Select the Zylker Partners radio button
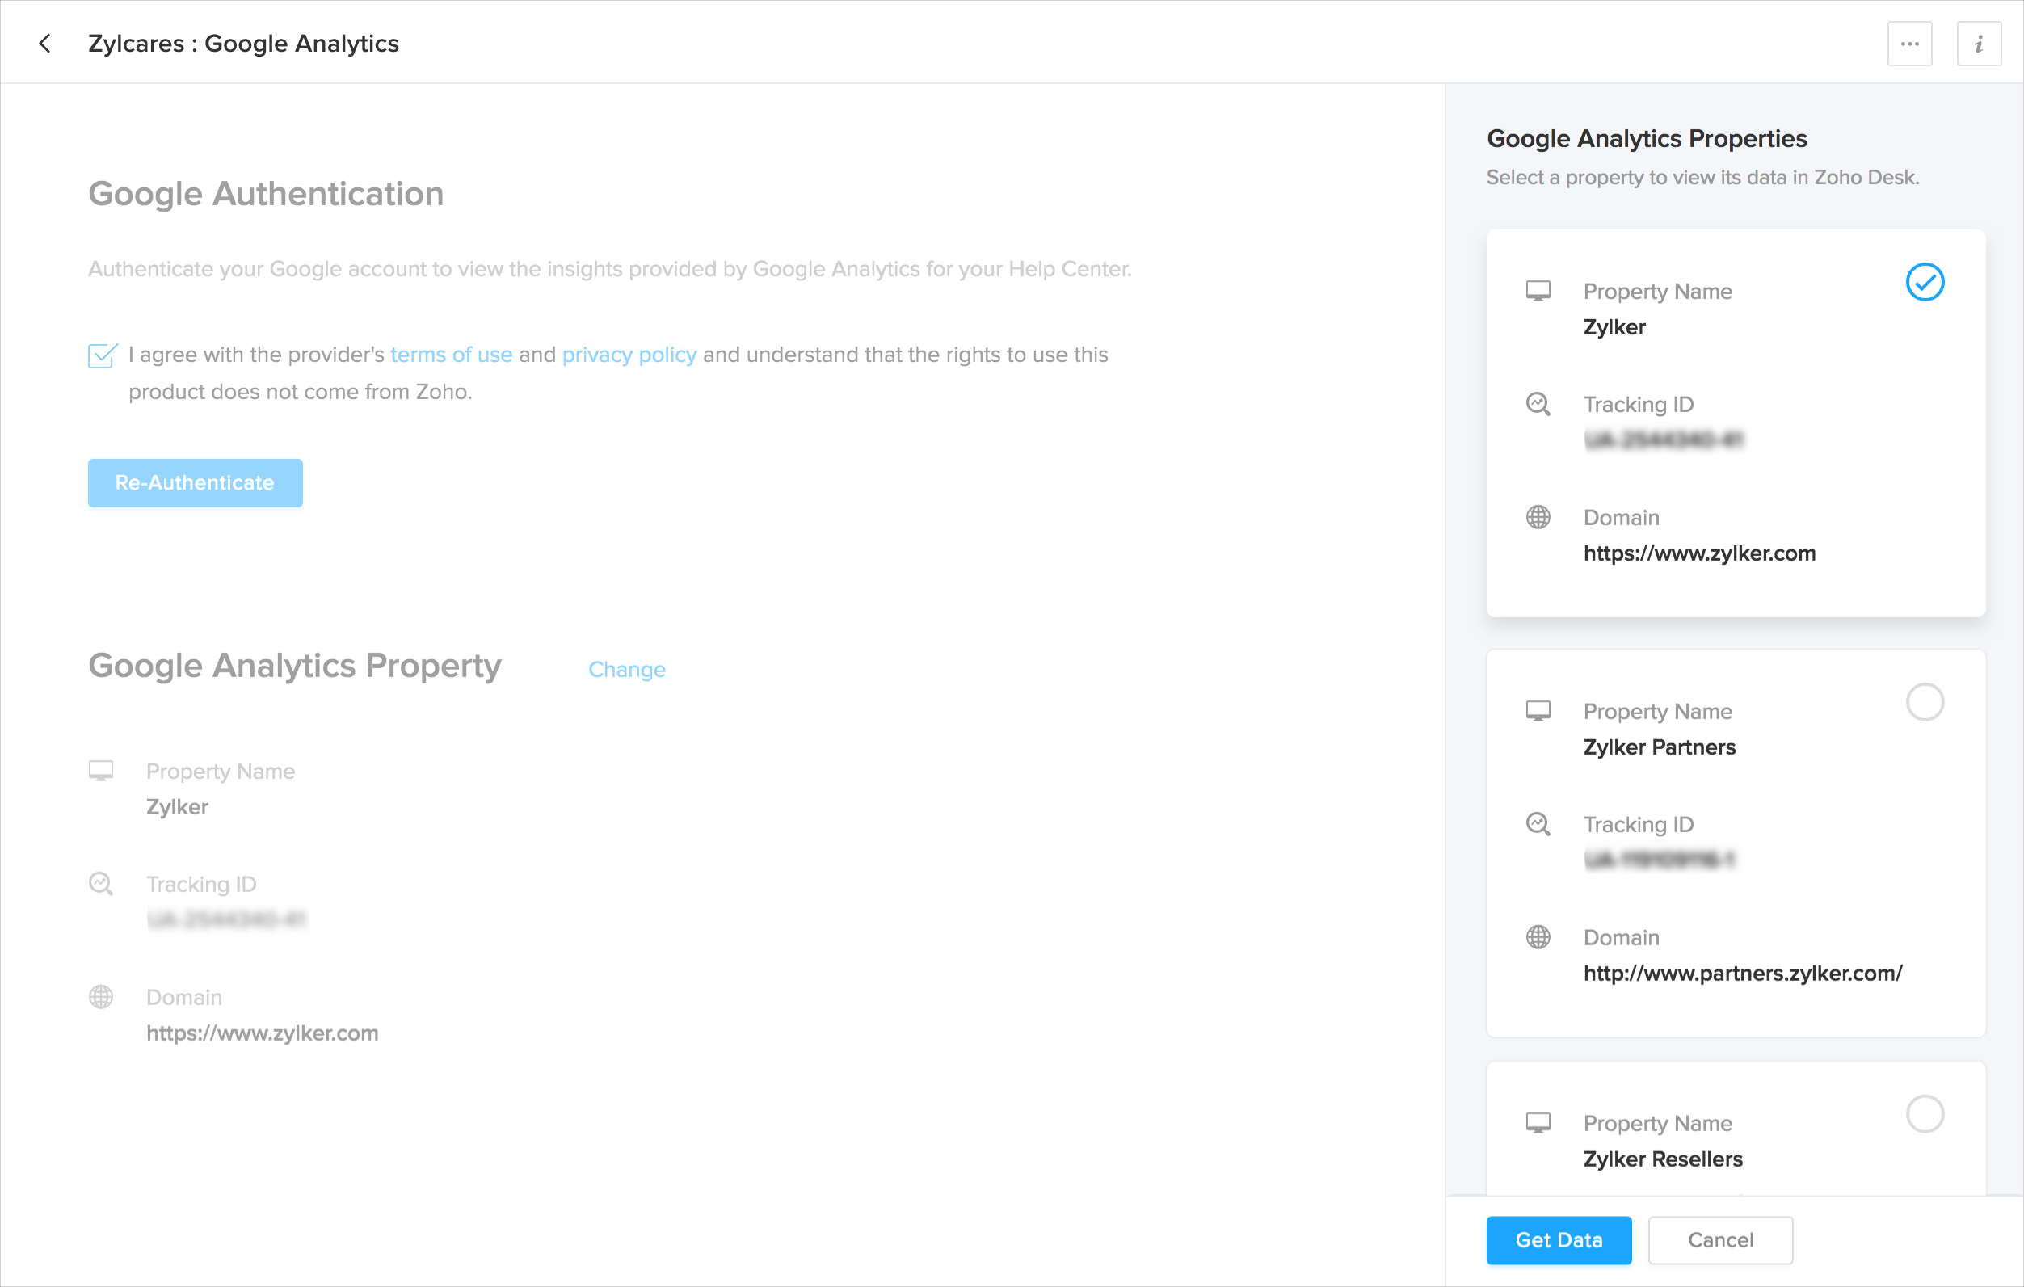The width and height of the screenshot is (2024, 1287). tap(1924, 702)
